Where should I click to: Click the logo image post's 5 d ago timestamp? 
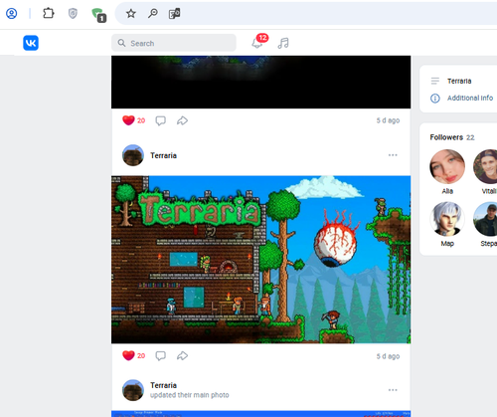click(388, 356)
